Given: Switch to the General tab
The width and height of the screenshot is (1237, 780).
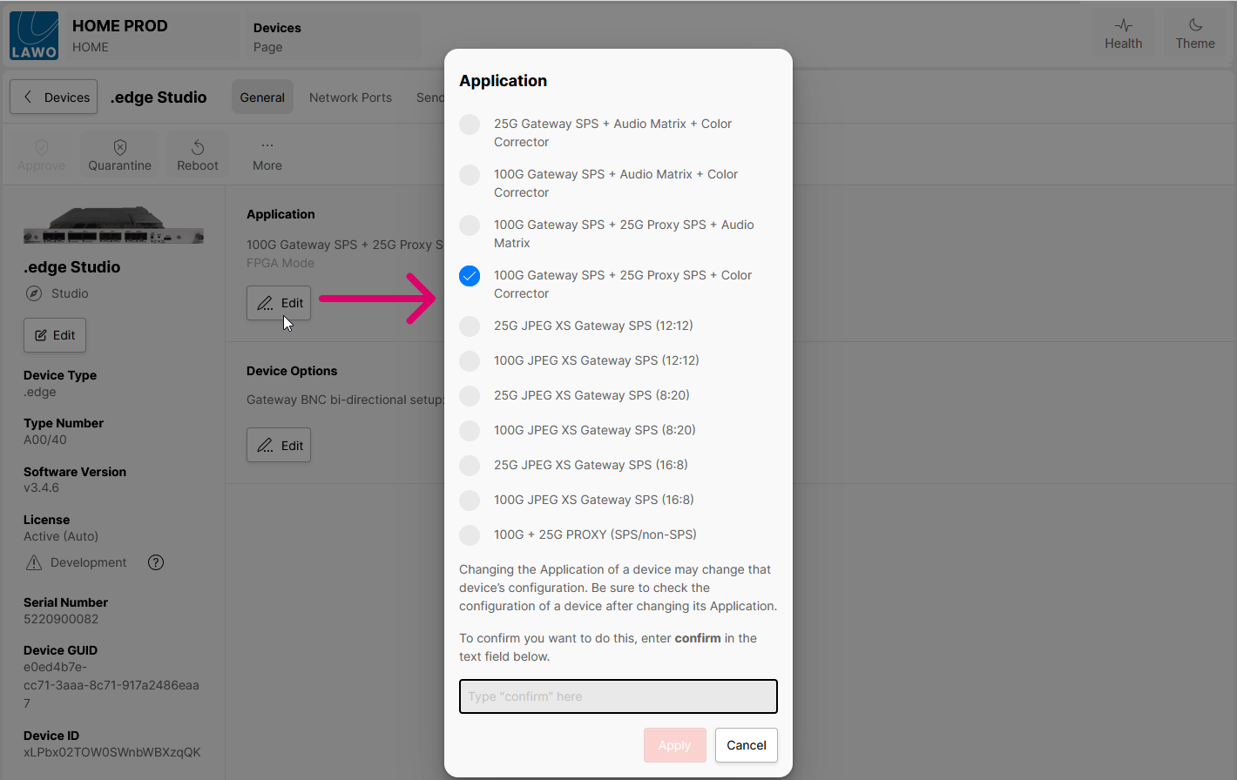Looking at the screenshot, I should 262,97.
